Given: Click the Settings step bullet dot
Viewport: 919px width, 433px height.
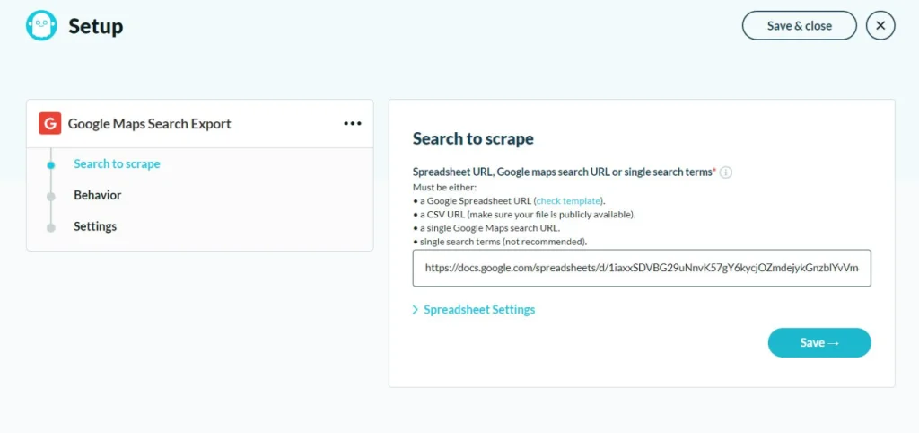Looking at the screenshot, I should [x=51, y=227].
